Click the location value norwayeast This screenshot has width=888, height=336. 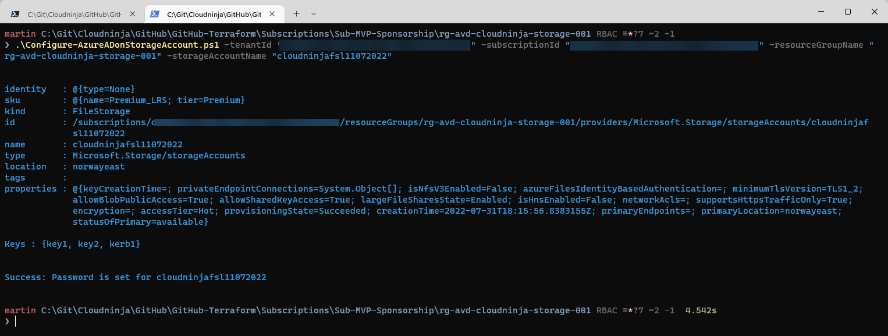(99, 167)
